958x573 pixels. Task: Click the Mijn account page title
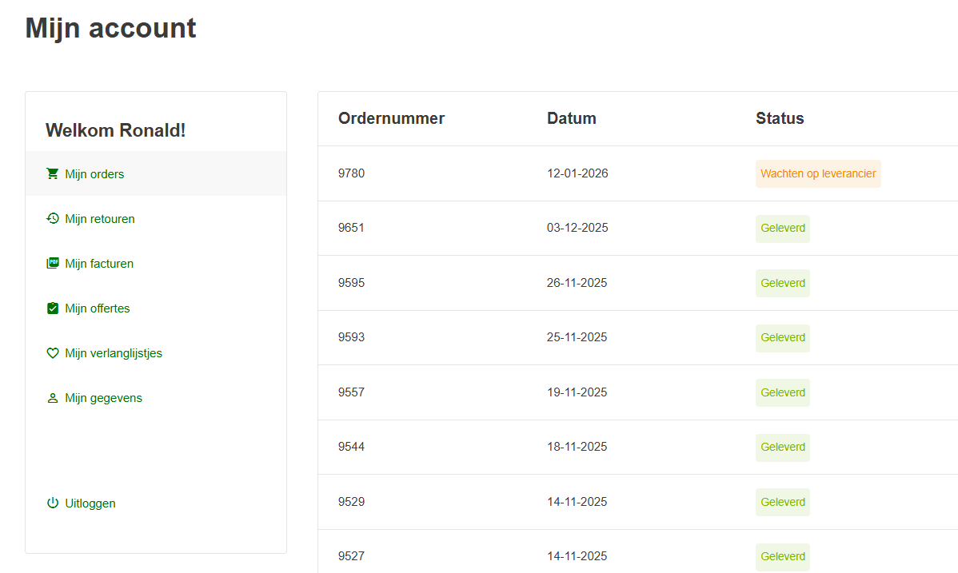coord(110,29)
